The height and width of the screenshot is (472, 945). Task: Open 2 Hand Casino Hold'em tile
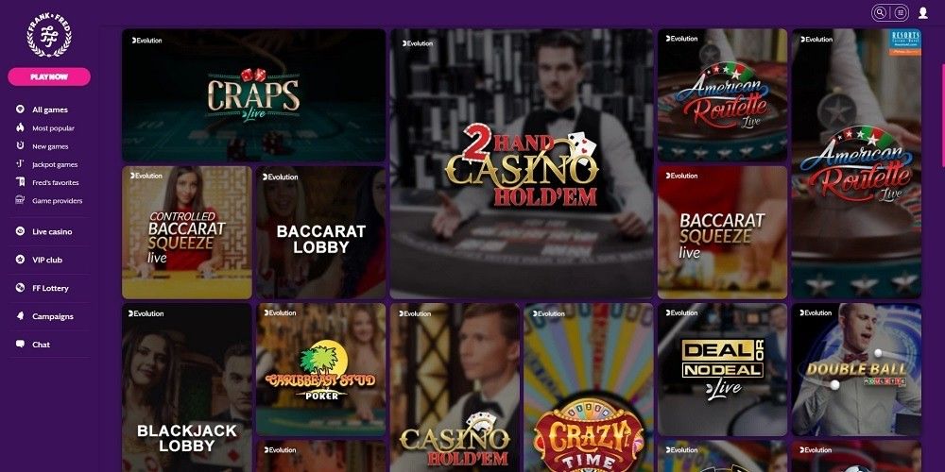click(522, 163)
